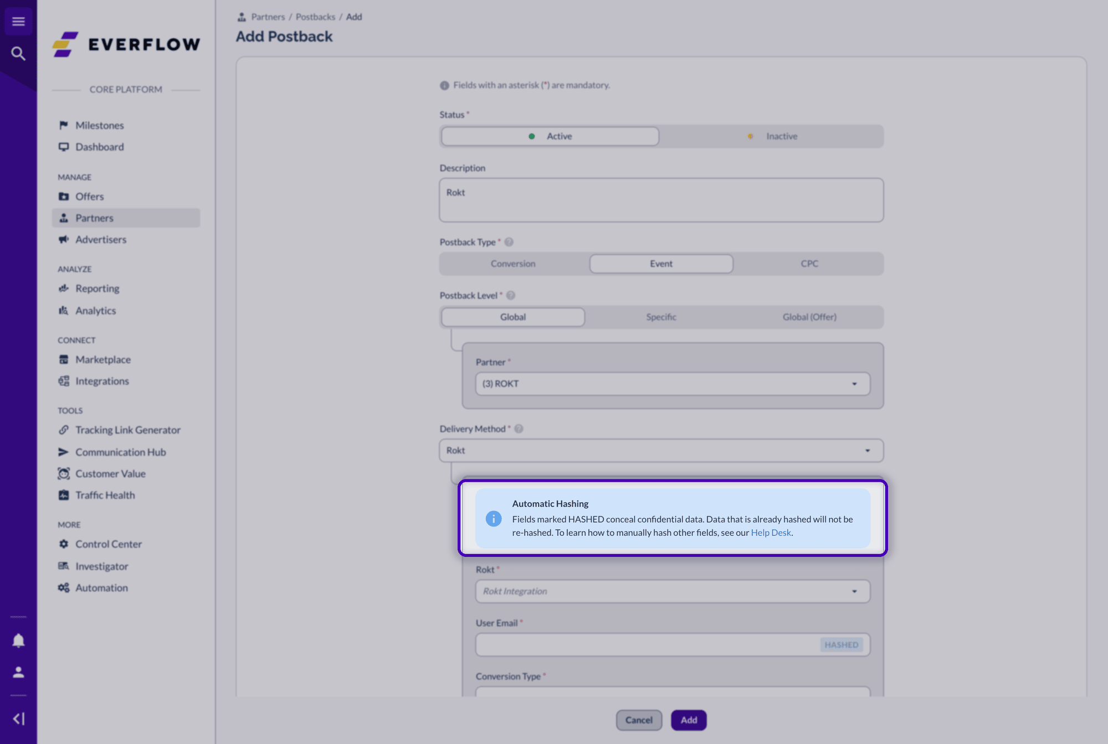Viewport: 1108px width, 744px height.
Task: Choose Global postback level
Action: click(513, 317)
